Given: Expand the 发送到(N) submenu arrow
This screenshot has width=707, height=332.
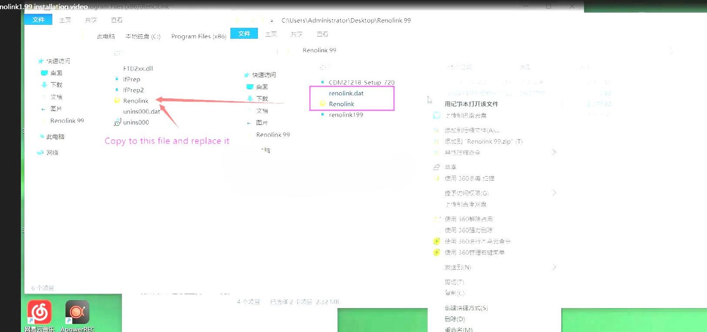Looking at the screenshot, I should pos(554,267).
